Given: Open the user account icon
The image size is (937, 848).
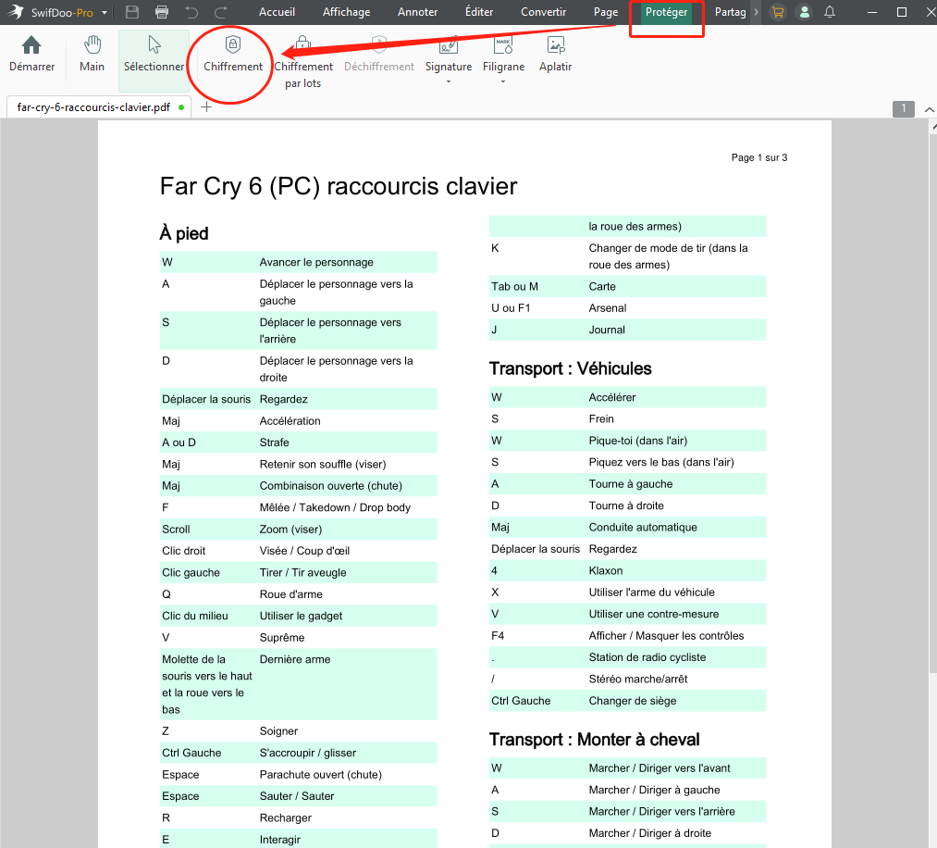Looking at the screenshot, I should click(x=805, y=12).
